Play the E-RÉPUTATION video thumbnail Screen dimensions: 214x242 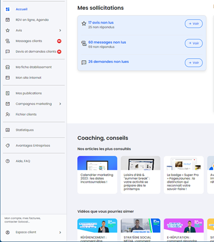(184, 225)
